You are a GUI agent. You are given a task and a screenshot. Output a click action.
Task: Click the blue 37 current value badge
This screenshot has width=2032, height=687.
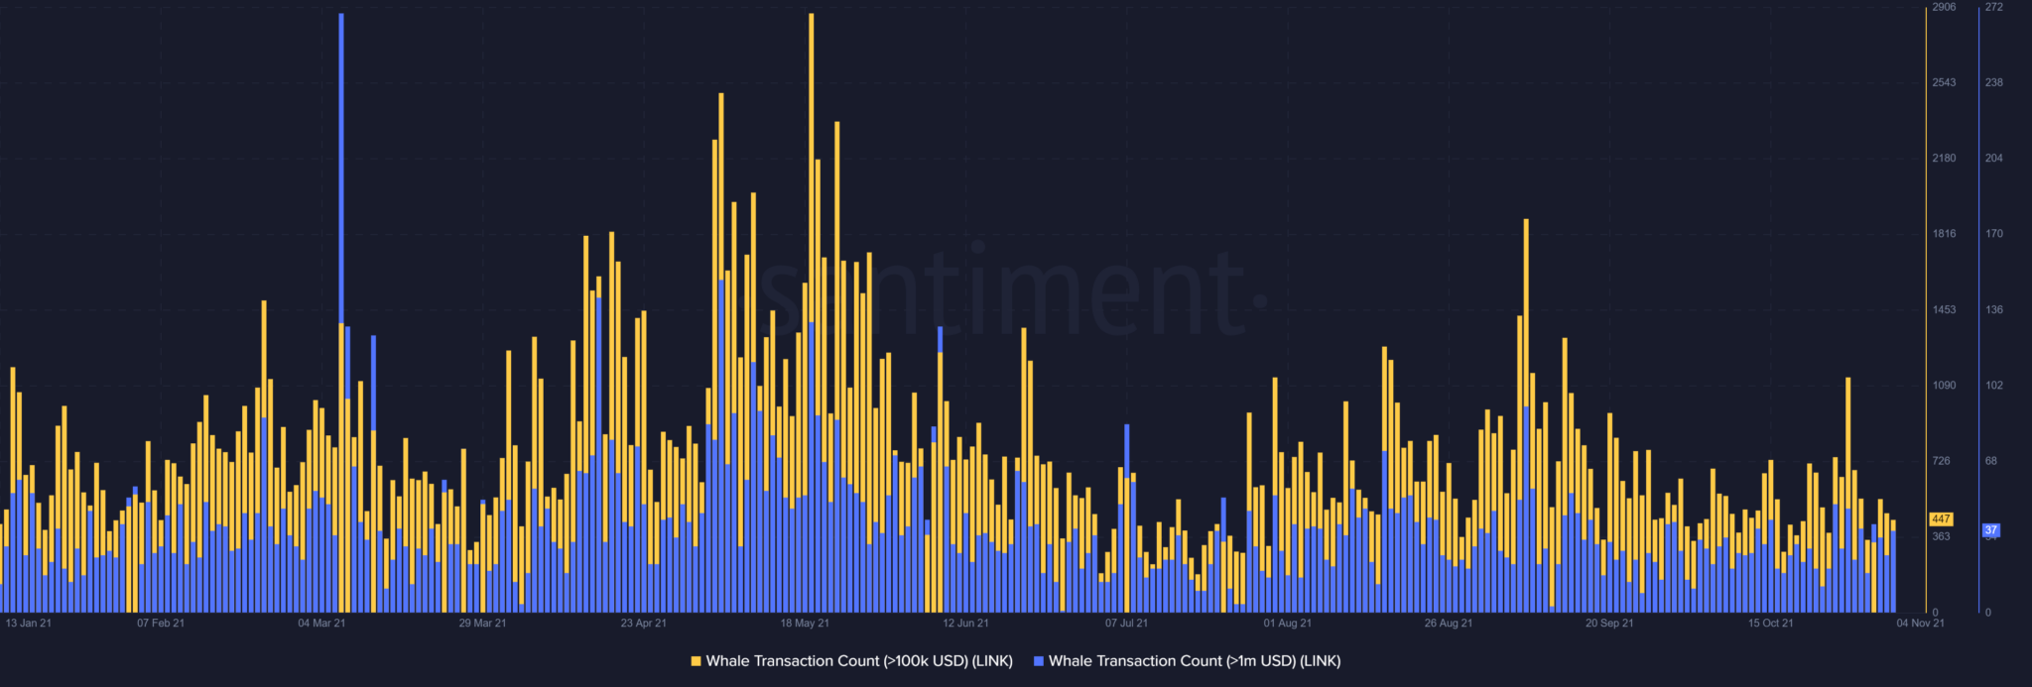click(x=1990, y=530)
